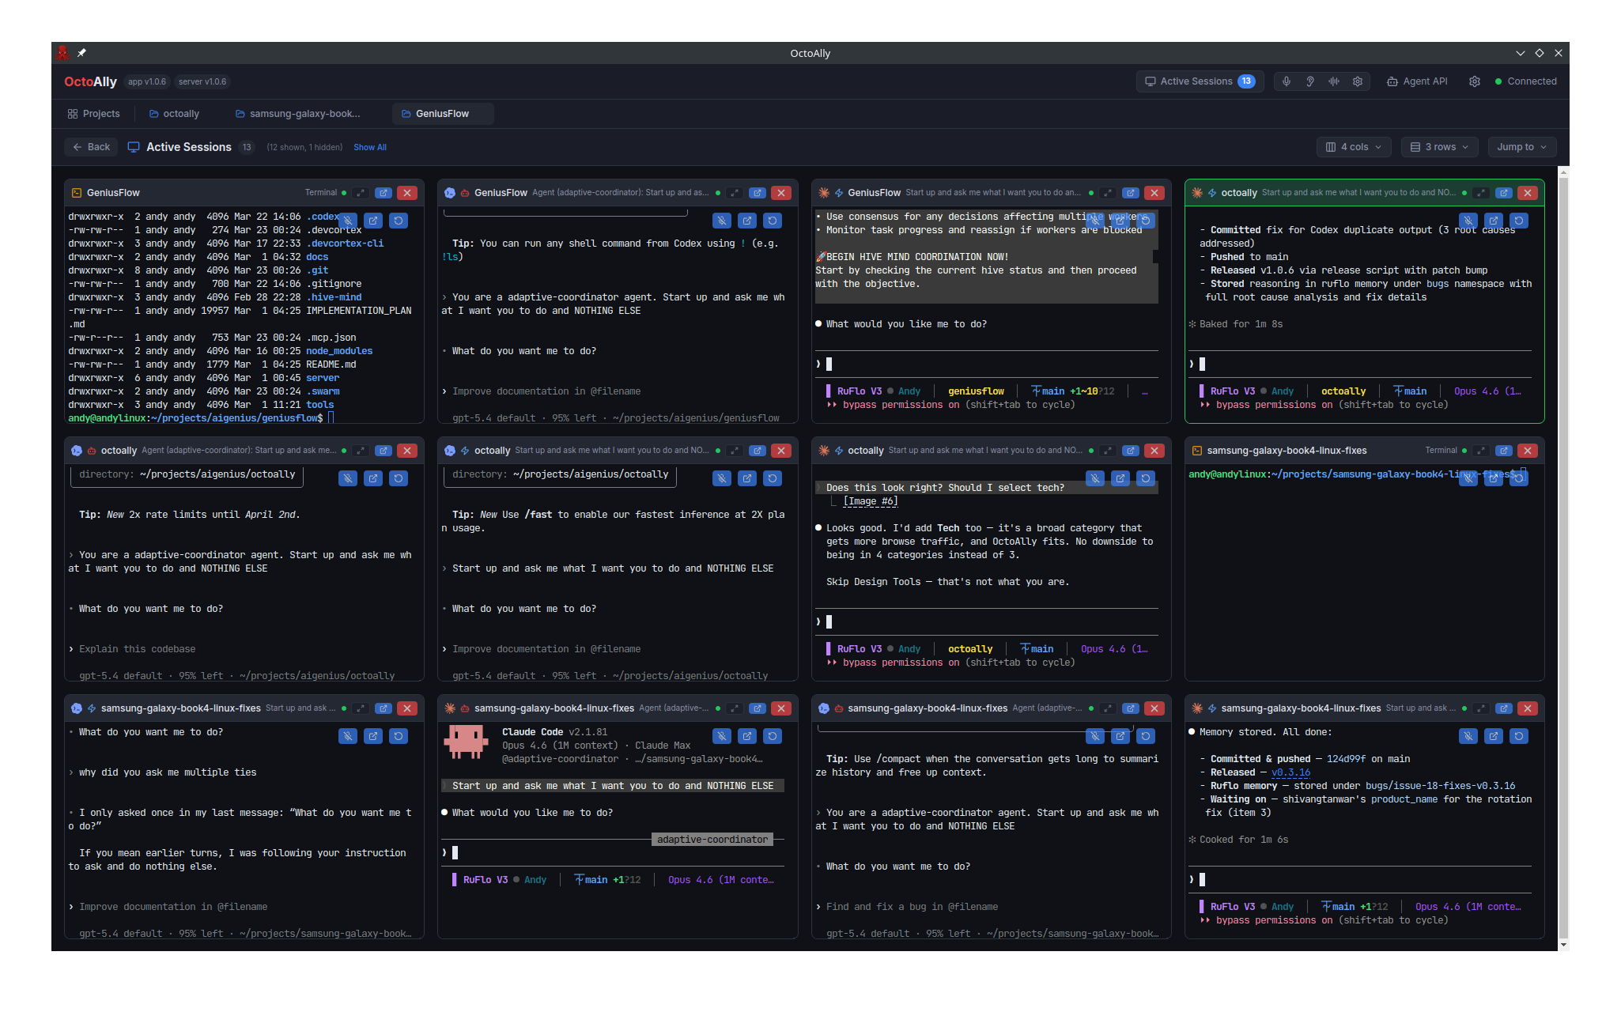Switch to the octoally project tab

pyautogui.click(x=174, y=114)
